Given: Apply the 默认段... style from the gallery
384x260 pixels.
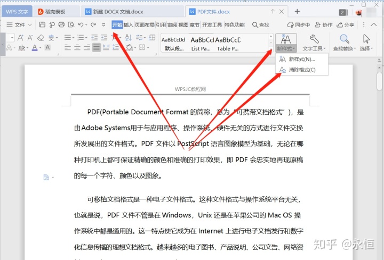Looking at the screenshot, I should point(173,44).
